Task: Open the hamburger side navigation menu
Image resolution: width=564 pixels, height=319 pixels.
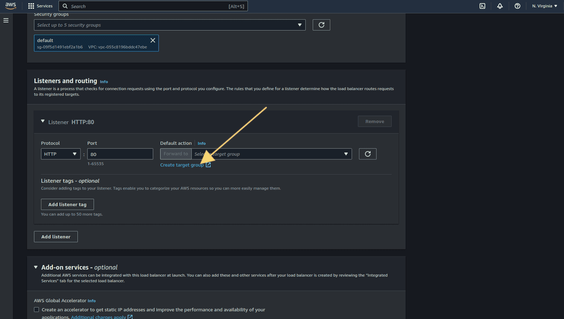Action: pyautogui.click(x=6, y=20)
